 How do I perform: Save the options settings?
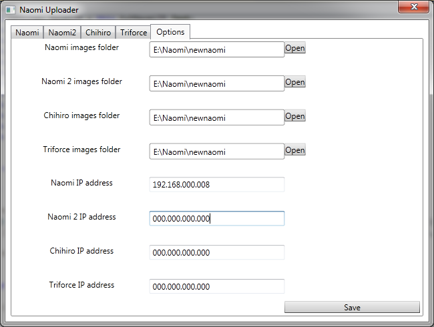(352, 307)
